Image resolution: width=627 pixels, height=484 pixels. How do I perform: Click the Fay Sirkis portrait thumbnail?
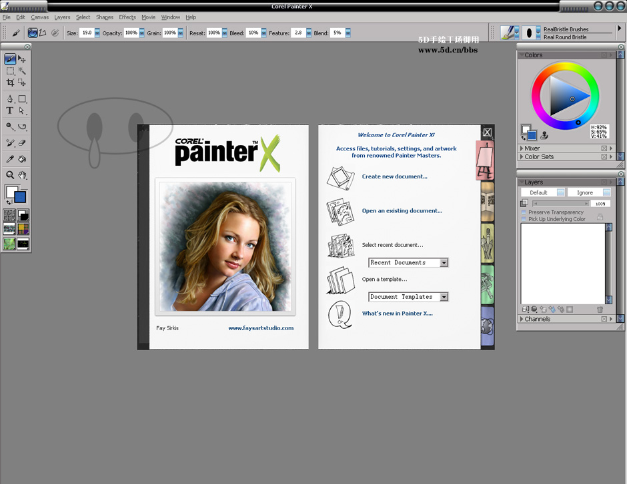point(225,246)
